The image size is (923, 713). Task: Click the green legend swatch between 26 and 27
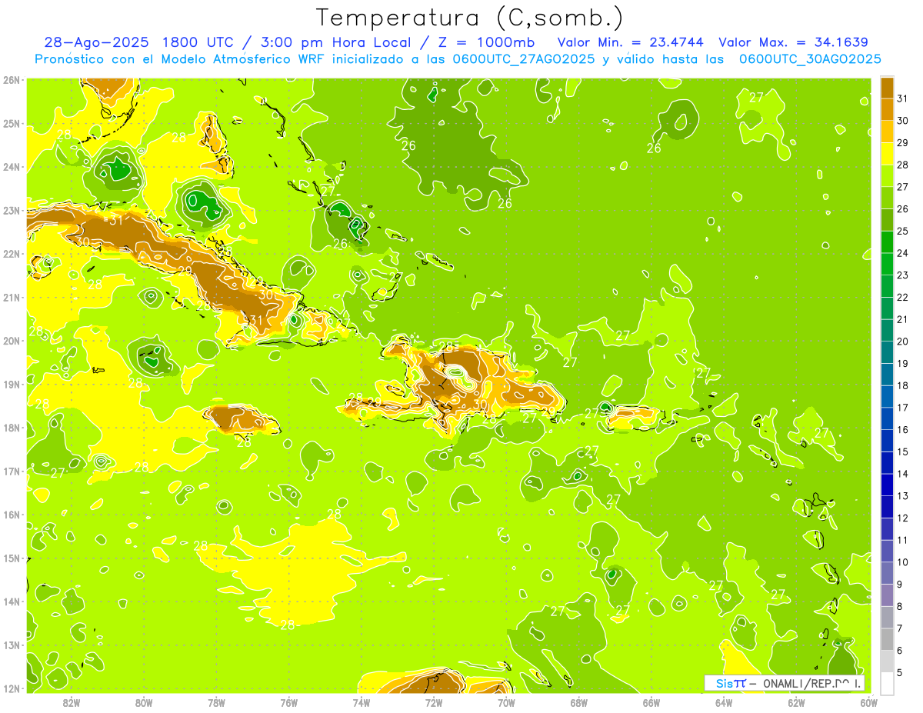pyautogui.click(x=887, y=197)
